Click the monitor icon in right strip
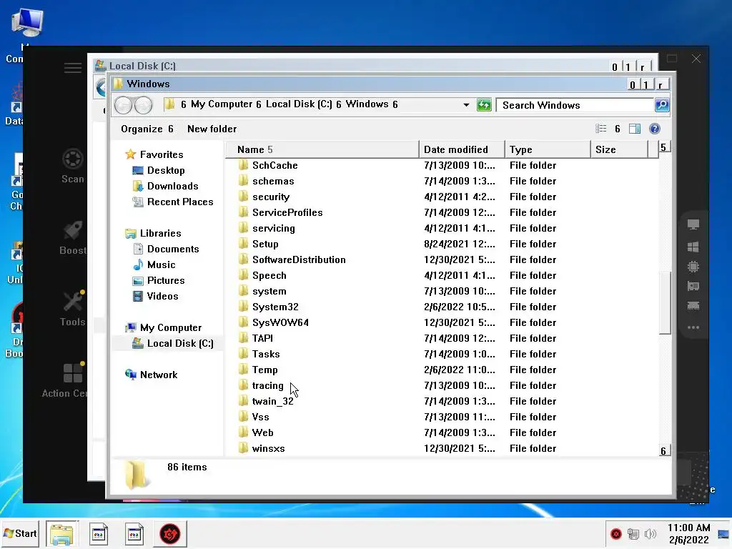The width and height of the screenshot is (732, 549). click(693, 224)
